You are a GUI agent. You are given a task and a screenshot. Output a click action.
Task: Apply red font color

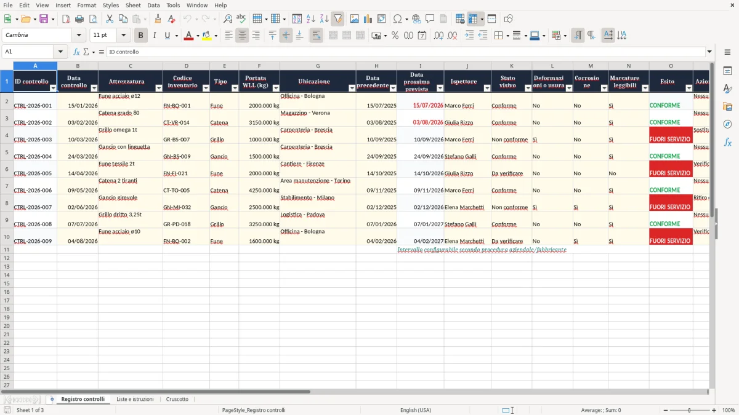click(189, 36)
